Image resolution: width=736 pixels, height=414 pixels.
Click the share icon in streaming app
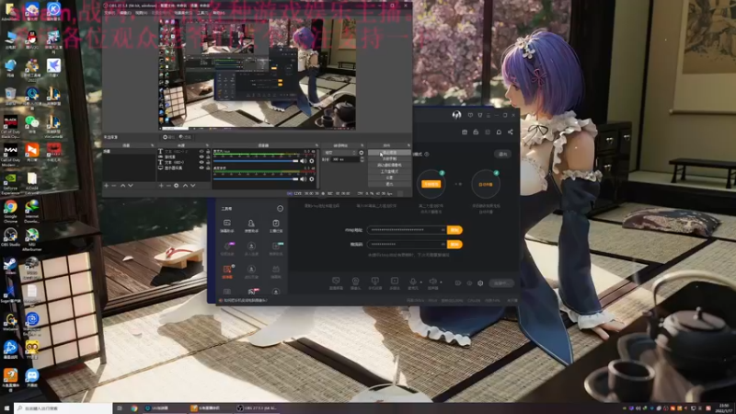(511, 132)
